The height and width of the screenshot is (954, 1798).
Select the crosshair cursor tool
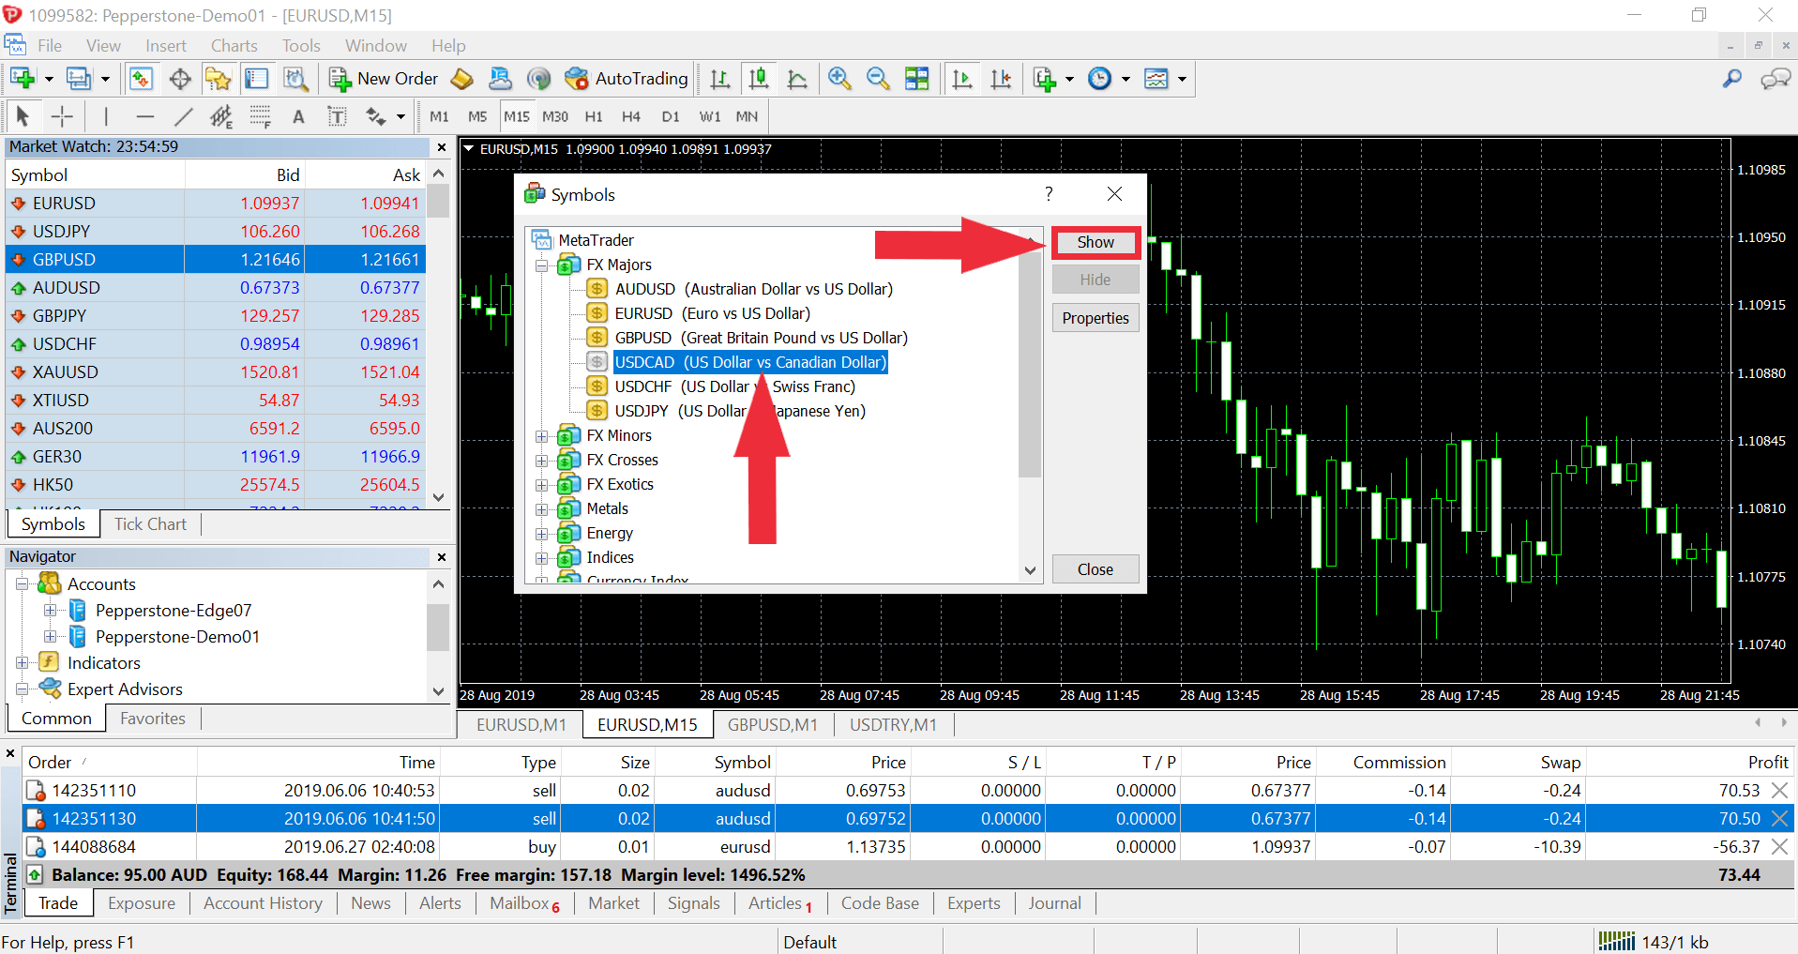click(62, 116)
